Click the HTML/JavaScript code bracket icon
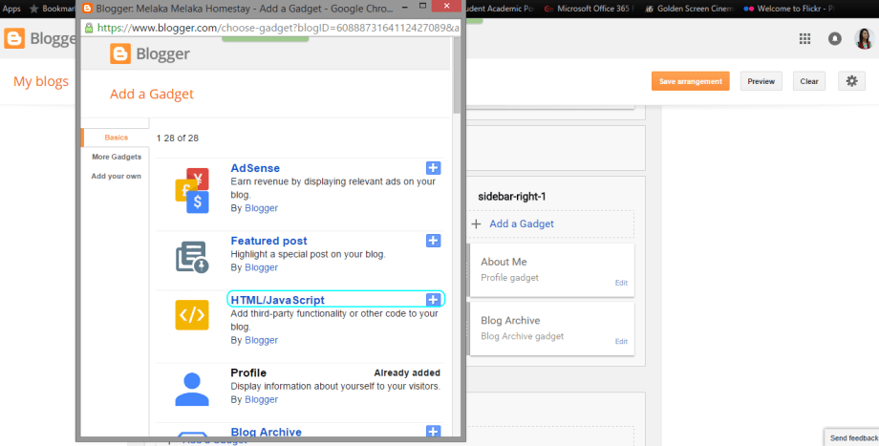This screenshot has height=446, width=879. pos(192,315)
